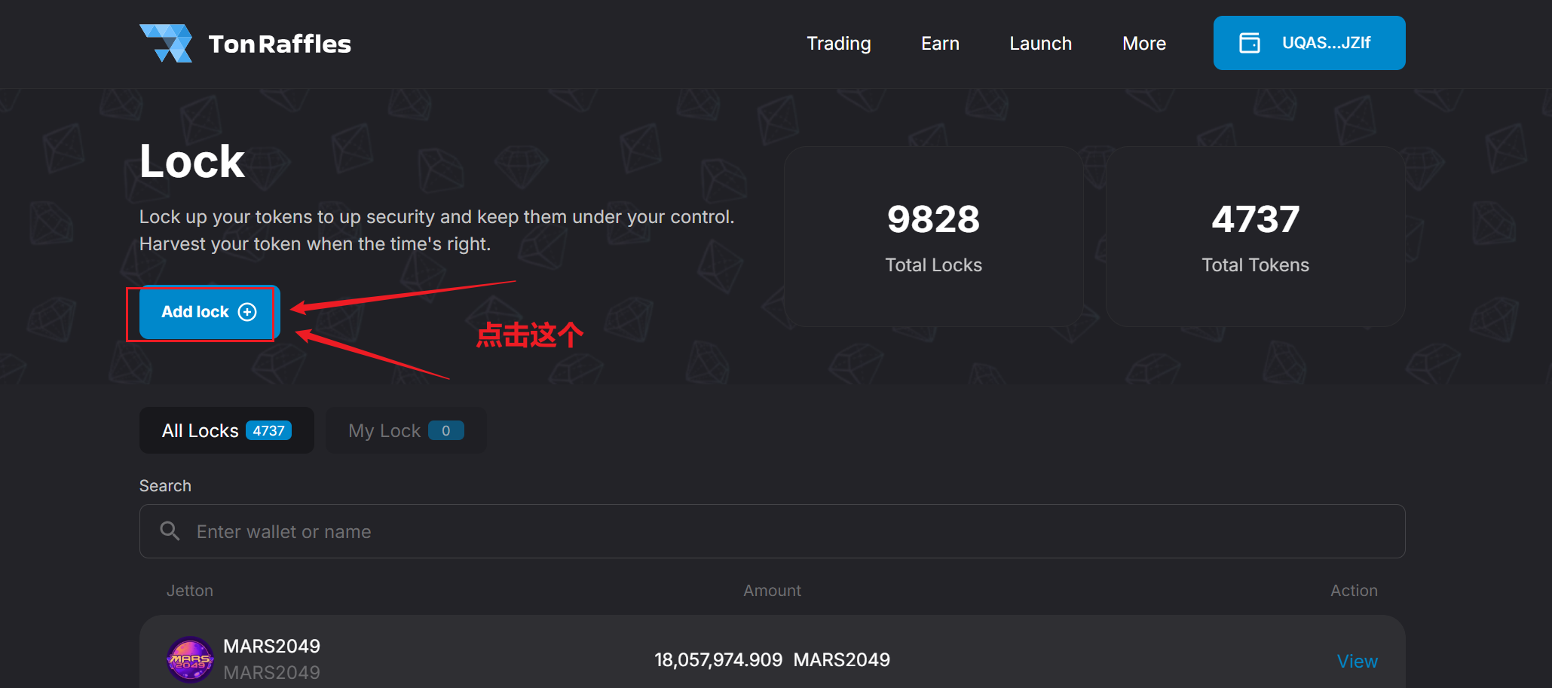Focus the wallet or name search field
This screenshot has height=688, width=1552.
pos(784,531)
